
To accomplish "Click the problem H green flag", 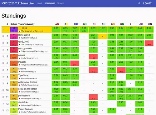I will tap(123, 24).
